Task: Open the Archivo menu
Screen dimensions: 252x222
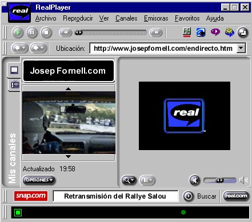Action: (46, 18)
